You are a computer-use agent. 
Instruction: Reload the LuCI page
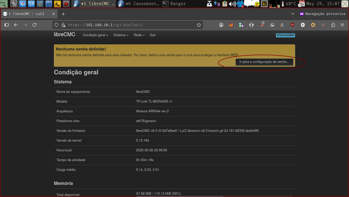[x=34, y=25]
